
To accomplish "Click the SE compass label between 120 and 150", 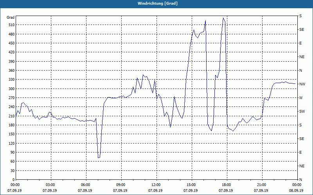I will 302,139.
